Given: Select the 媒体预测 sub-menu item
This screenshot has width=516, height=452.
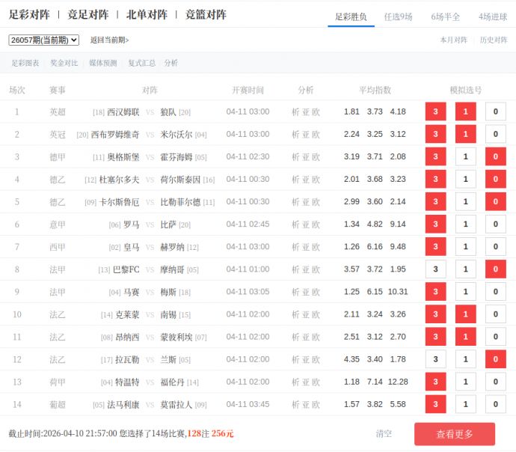Looking at the screenshot, I should pos(102,64).
